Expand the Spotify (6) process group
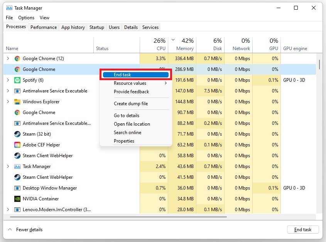The height and width of the screenshot is (242, 326). click(x=8, y=80)
